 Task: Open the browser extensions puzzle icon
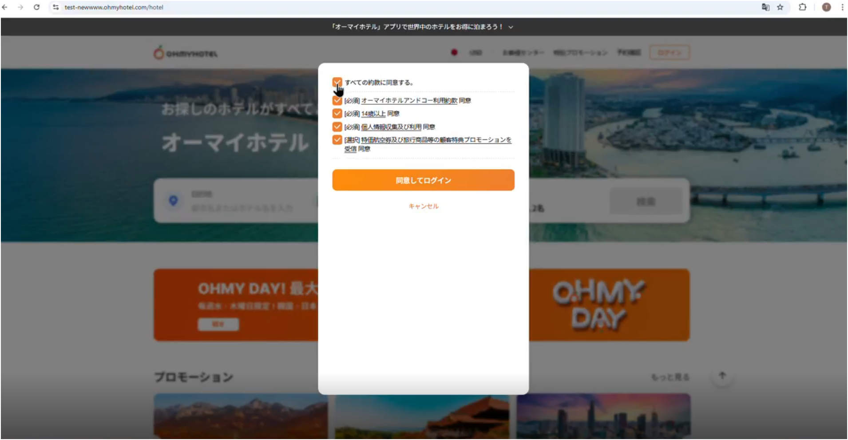[802, 7]
